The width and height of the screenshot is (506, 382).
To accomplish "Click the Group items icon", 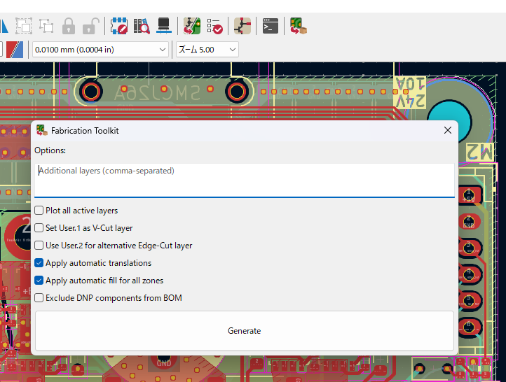I will 24,27.
